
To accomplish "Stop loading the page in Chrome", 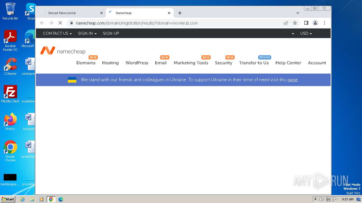I will click(x=60, y=23).
